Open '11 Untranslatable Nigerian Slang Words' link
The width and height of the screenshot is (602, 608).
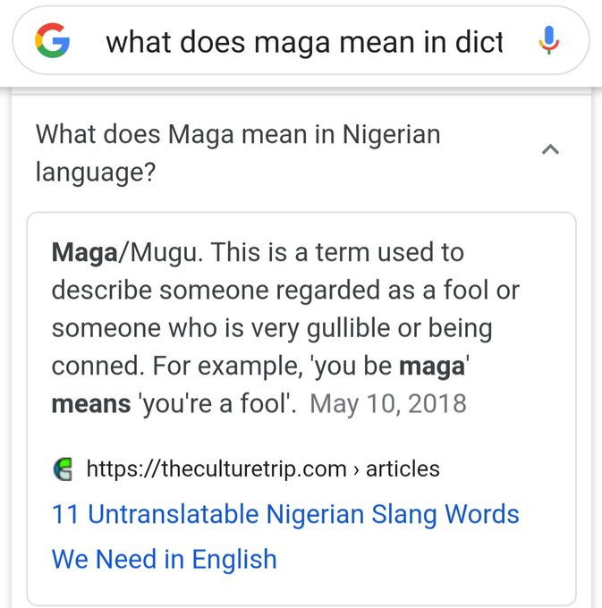coord(285,514)
